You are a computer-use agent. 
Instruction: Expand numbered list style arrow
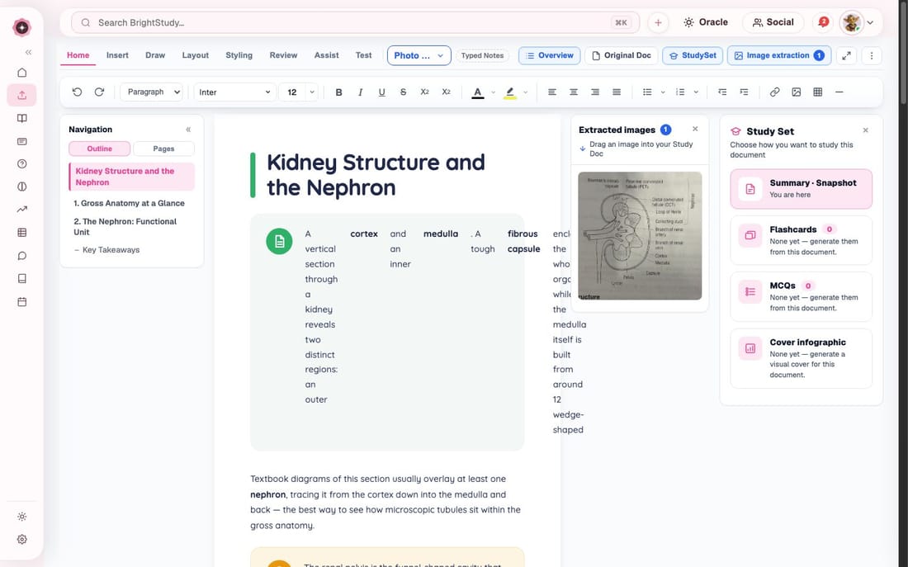point(696,92)
